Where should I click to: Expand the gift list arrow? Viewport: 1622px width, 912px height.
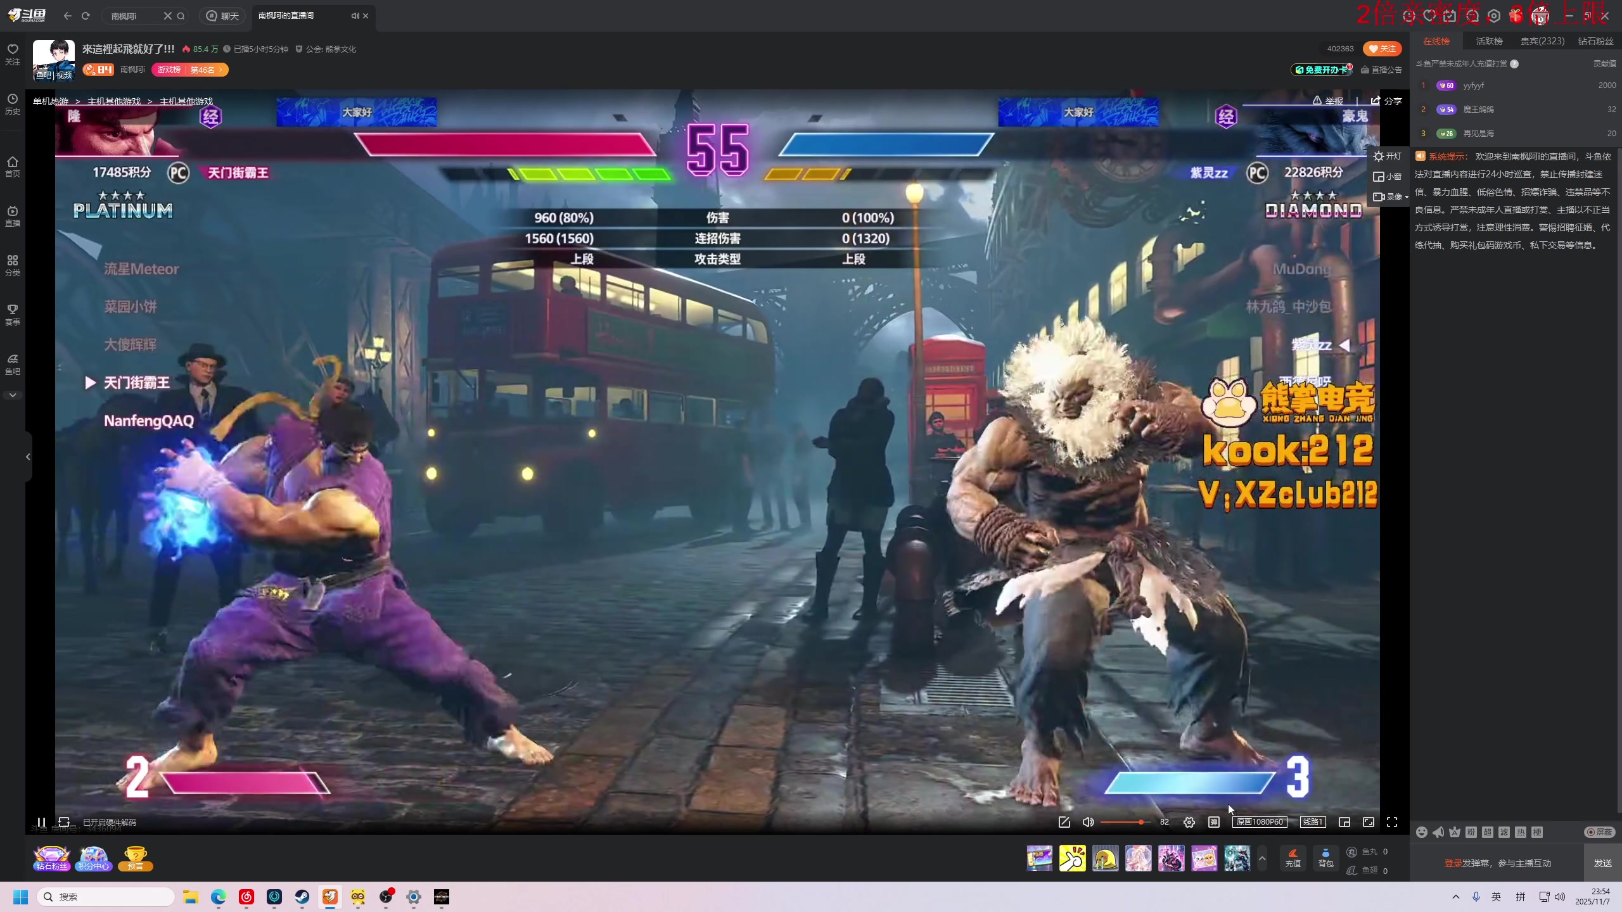1262,859
